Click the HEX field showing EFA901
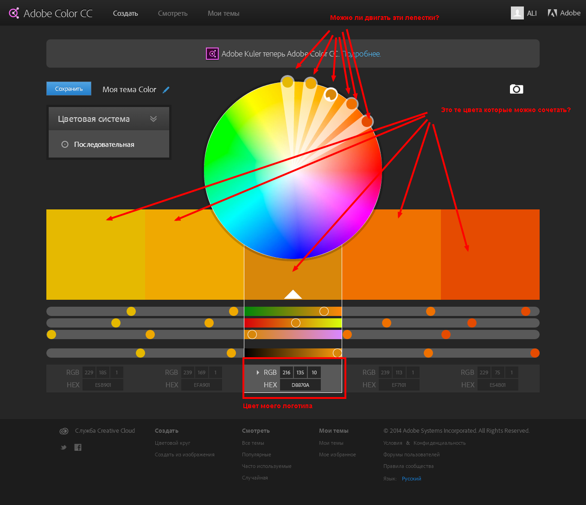The height and width of the screenshot is (505, 586). click(x=202, y=385)
